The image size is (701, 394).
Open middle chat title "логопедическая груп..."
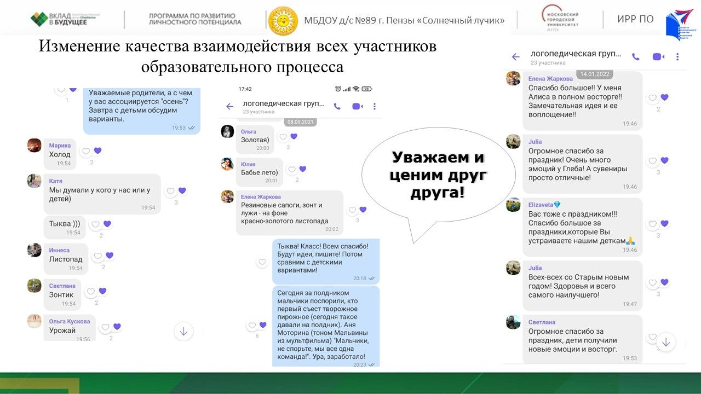pyautogui.click(x=283, y=103)
